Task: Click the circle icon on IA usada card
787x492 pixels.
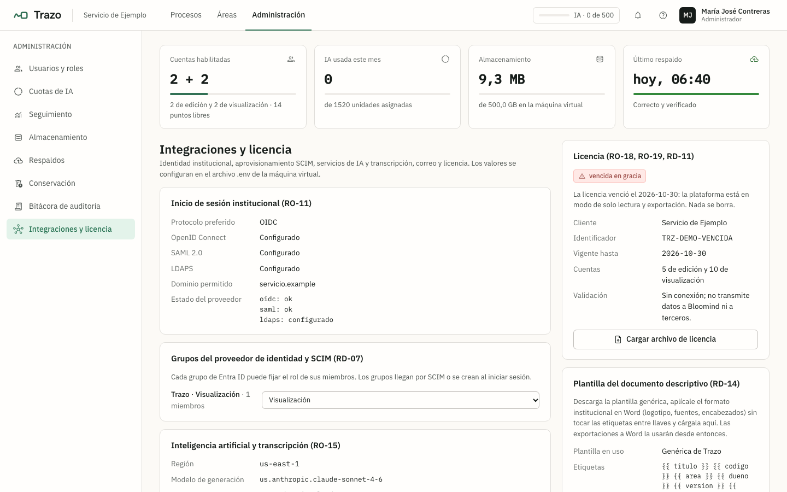Action: 445,59
